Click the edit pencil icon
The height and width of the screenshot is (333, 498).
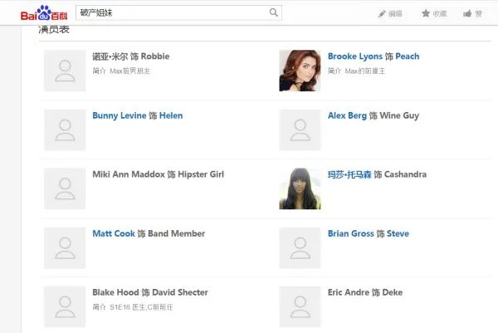pos(383,13)
